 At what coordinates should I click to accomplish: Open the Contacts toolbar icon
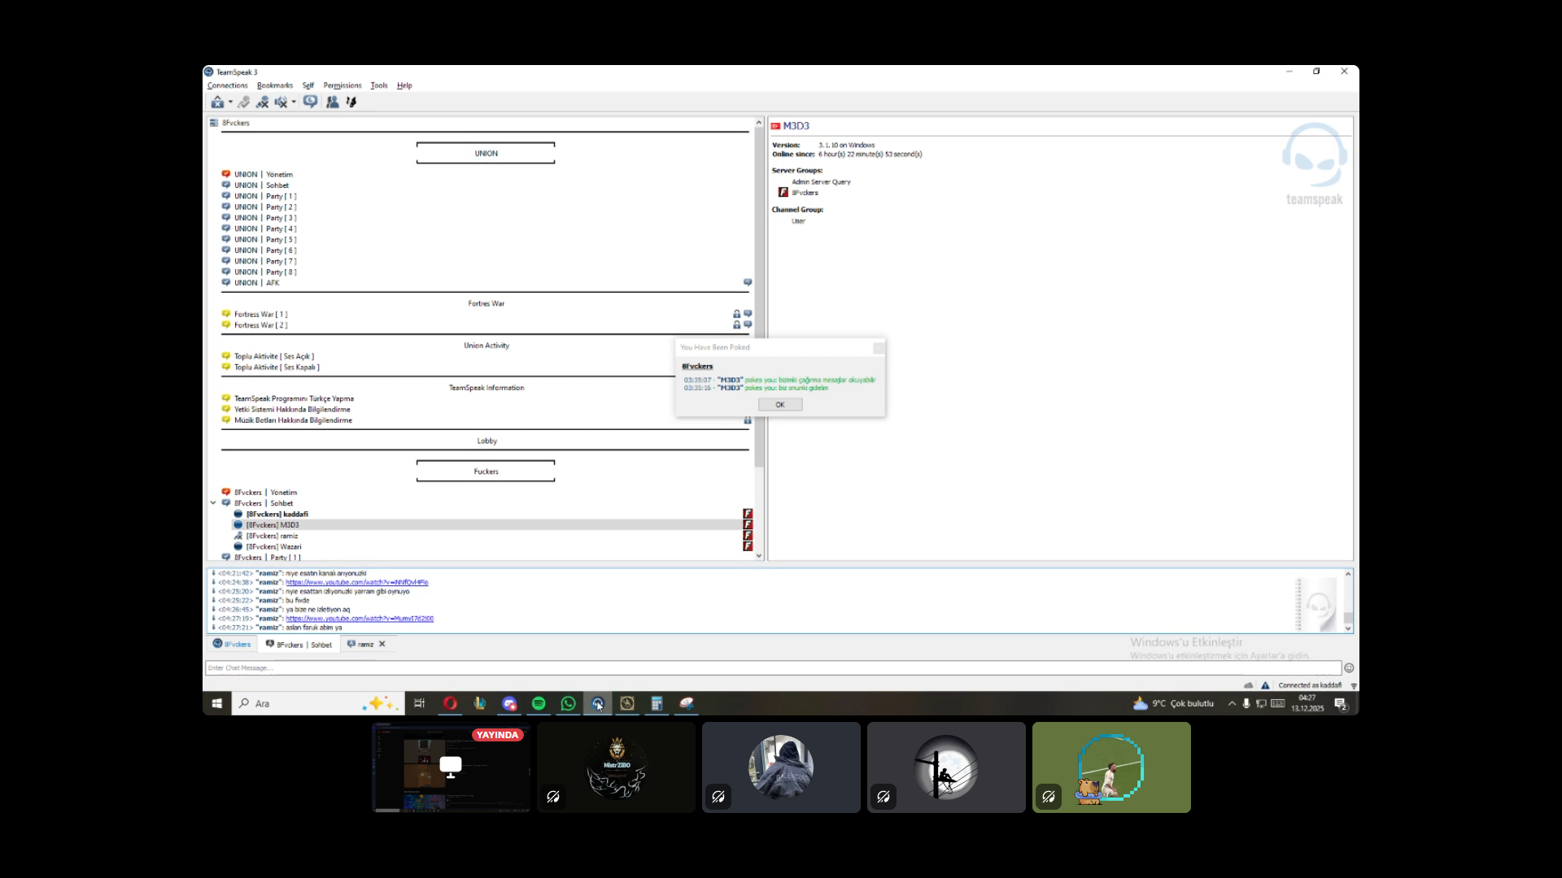[332, 102]
